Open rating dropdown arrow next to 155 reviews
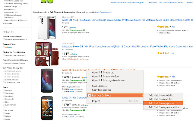193x121 pixels. pyautogui.click(x=170, y=27)
